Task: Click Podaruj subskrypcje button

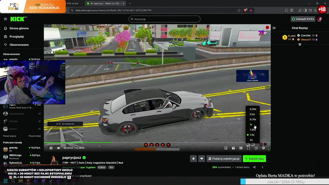Action: coord(224,159)
